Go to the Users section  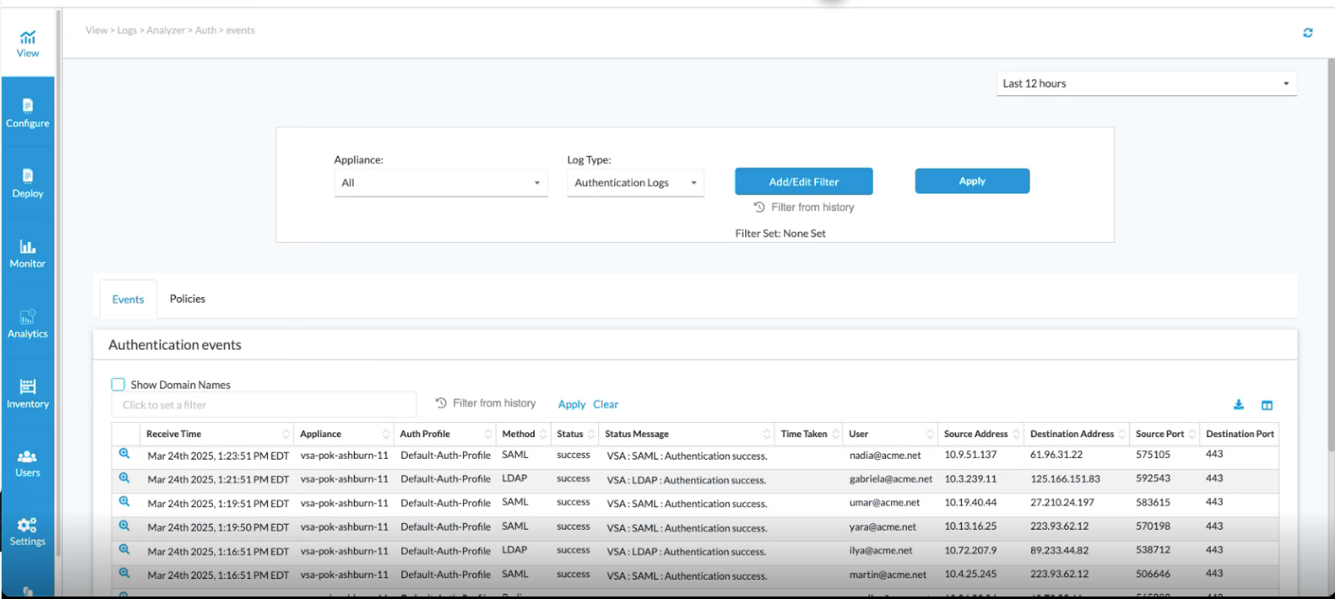(28, 463)
